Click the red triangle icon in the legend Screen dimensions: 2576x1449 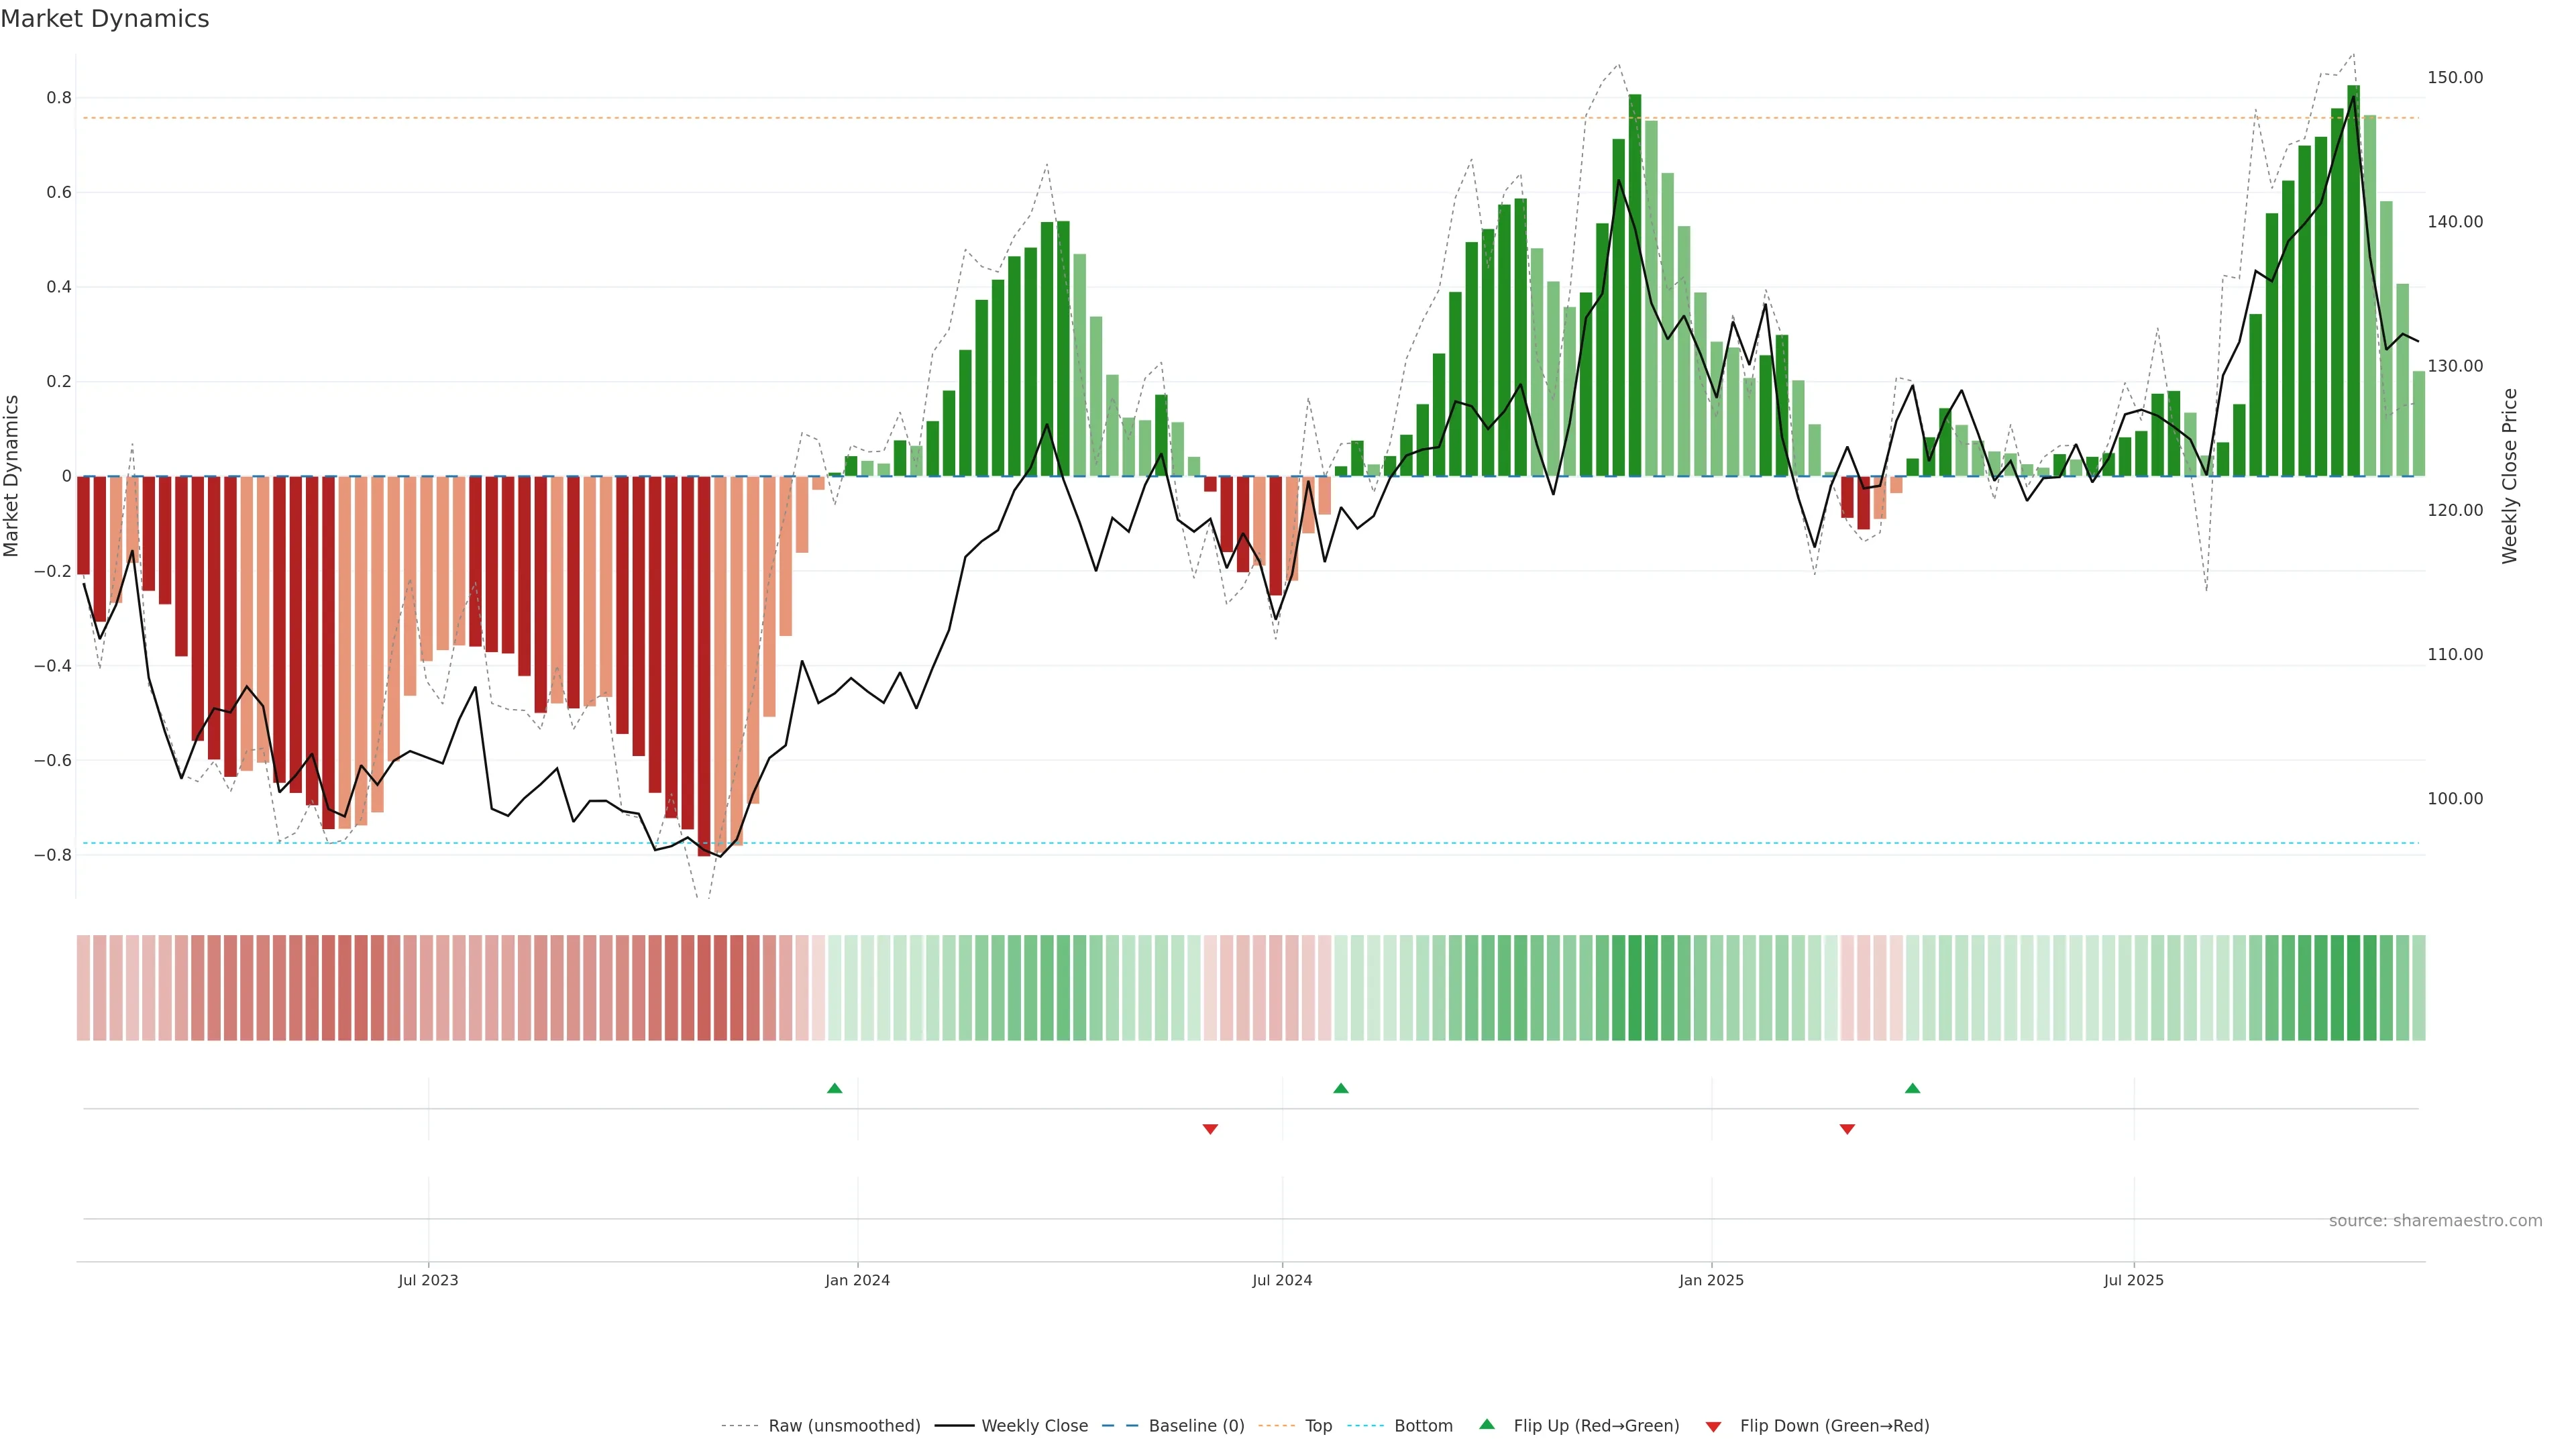(x=1713, y=1427)
